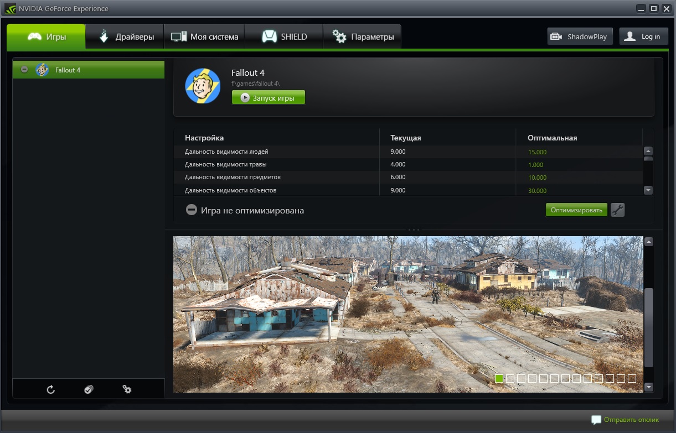Open the ShadowPlay panel
Image resolution: width=676 pixels, height=433 pixels.
pos(580,36)
